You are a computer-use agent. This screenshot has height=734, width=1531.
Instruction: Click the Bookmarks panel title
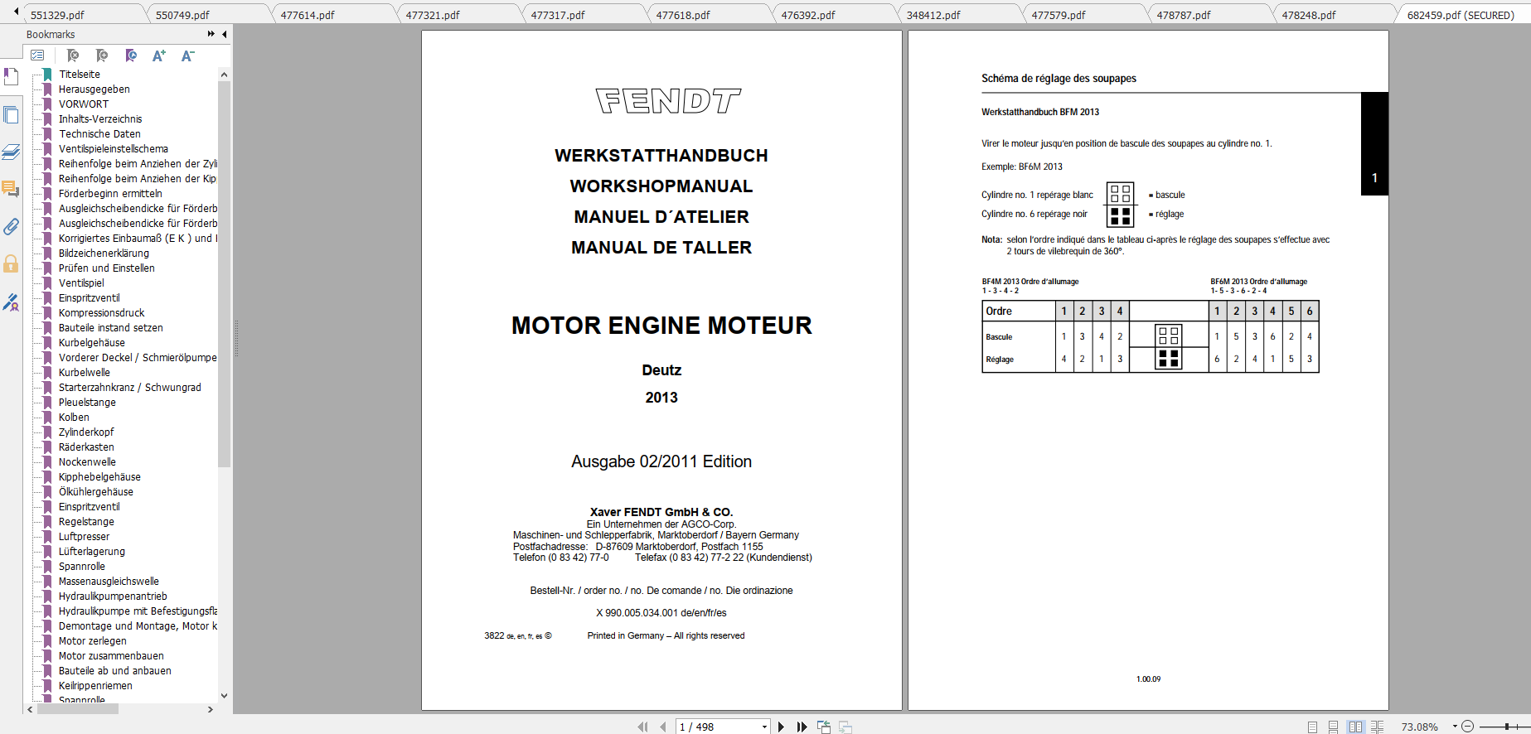click(x=51, y=34)
